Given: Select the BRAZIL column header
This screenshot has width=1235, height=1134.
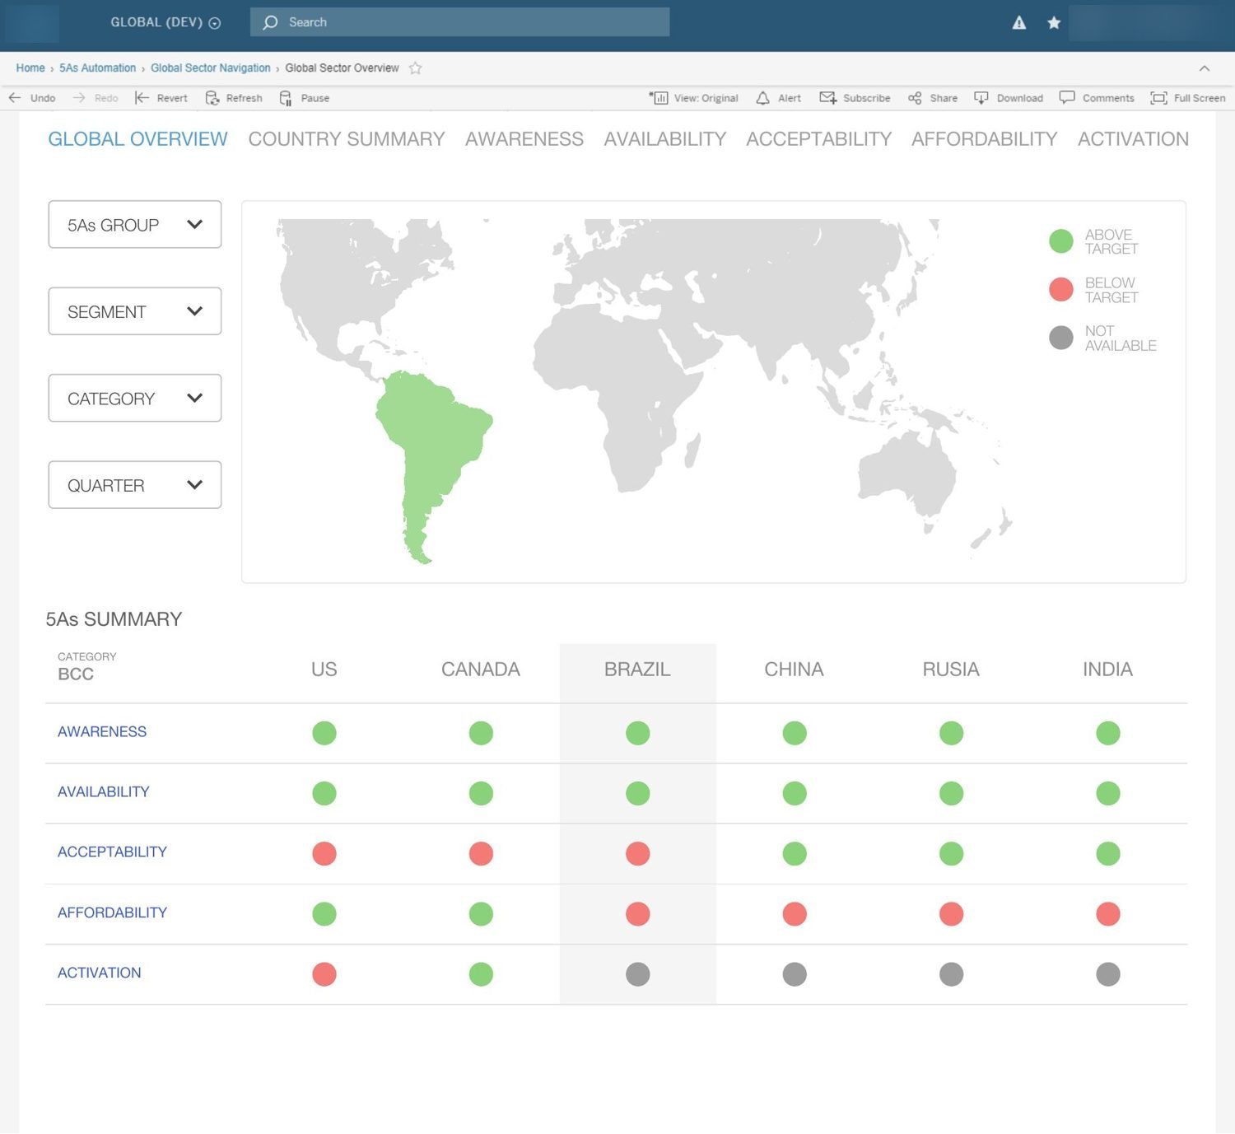Looking at the screenshot, I should 637,670.
